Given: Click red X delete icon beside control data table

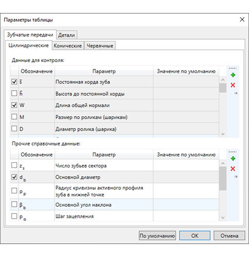Looking at the screenshot, I should pos(233,85).
